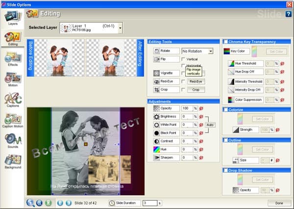Screen dimensions: 294x209
Task: Click the zoom in magnifier icon
Action: coord(39,203)
